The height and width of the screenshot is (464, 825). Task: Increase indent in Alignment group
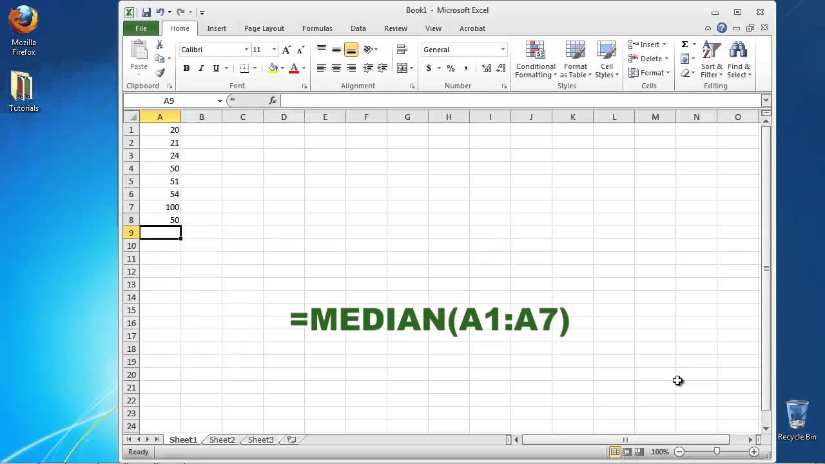[382, 68]
